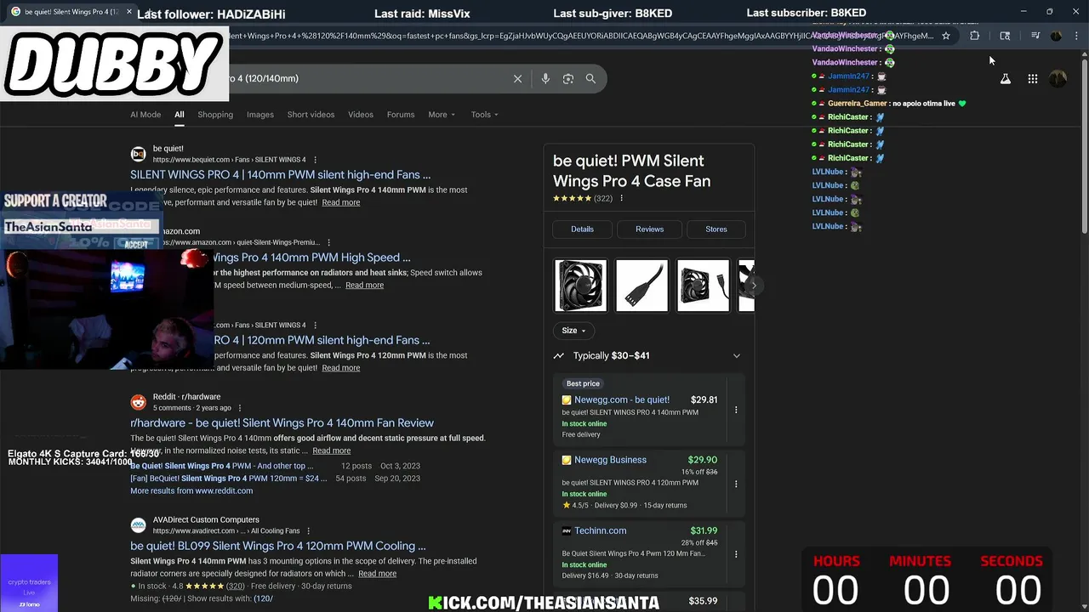The width and height of the screenshot is (1089, 612).
Task: Click the Stores button in product panel
Action: coord(716,229)
